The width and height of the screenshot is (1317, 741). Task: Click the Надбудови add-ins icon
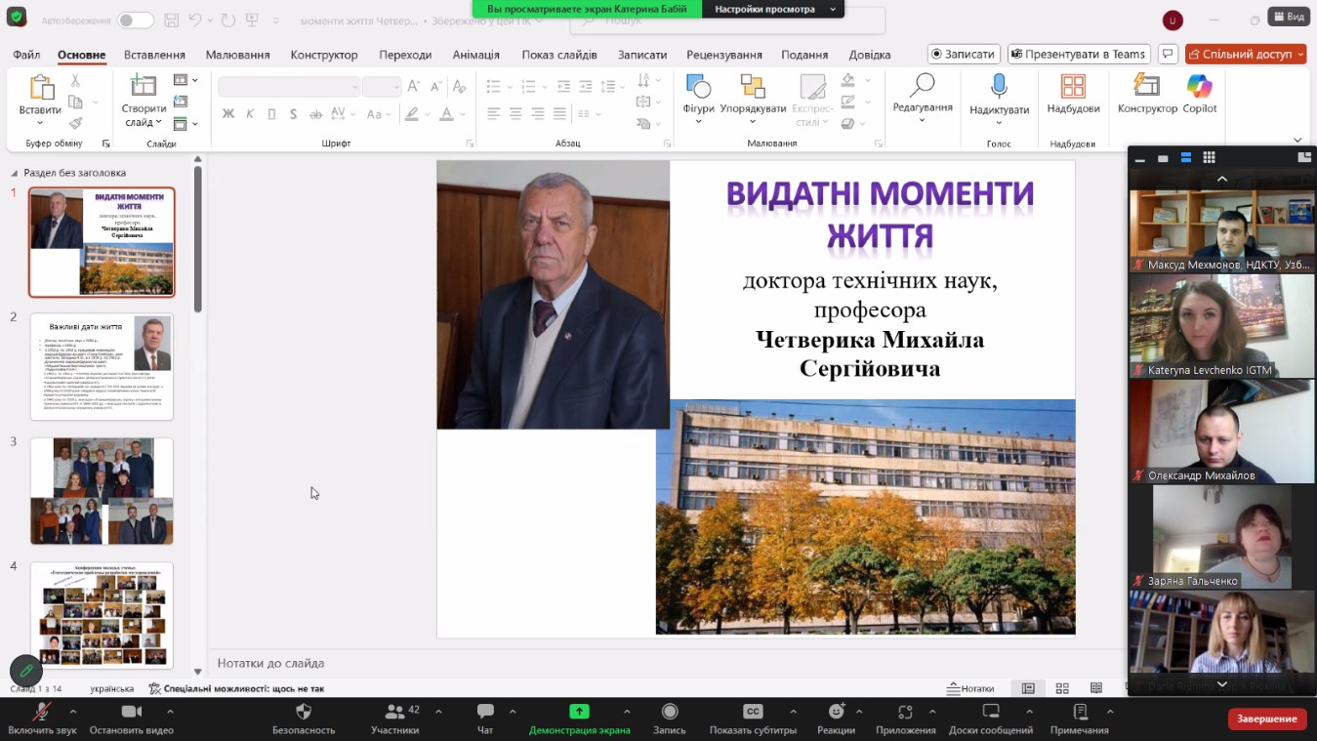[x=1073, y=88]
